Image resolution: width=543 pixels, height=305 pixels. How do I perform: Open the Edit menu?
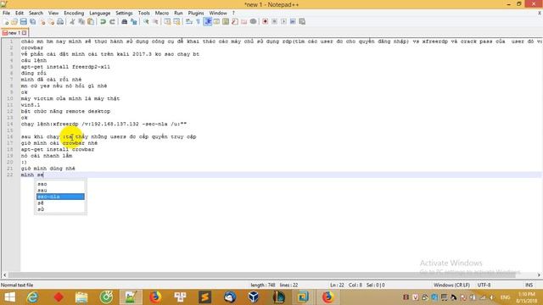(20, 14)
